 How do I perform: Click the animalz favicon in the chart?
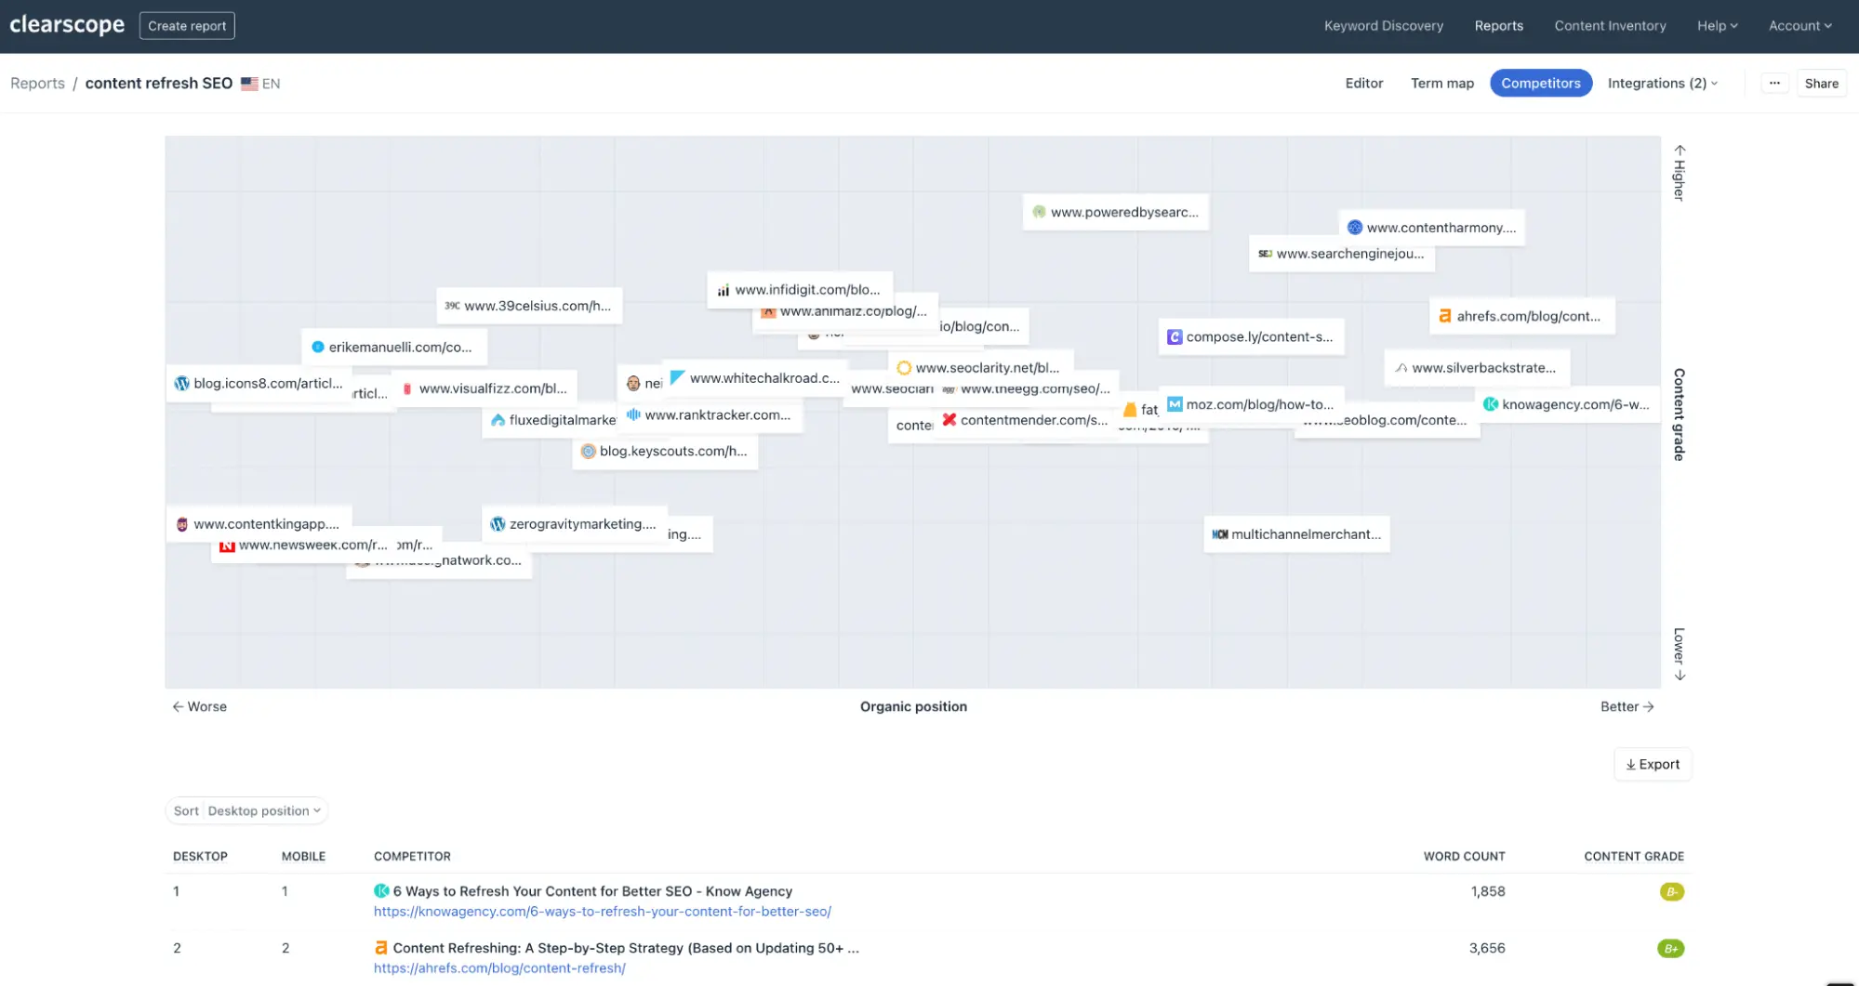click(x=768, y=312)
